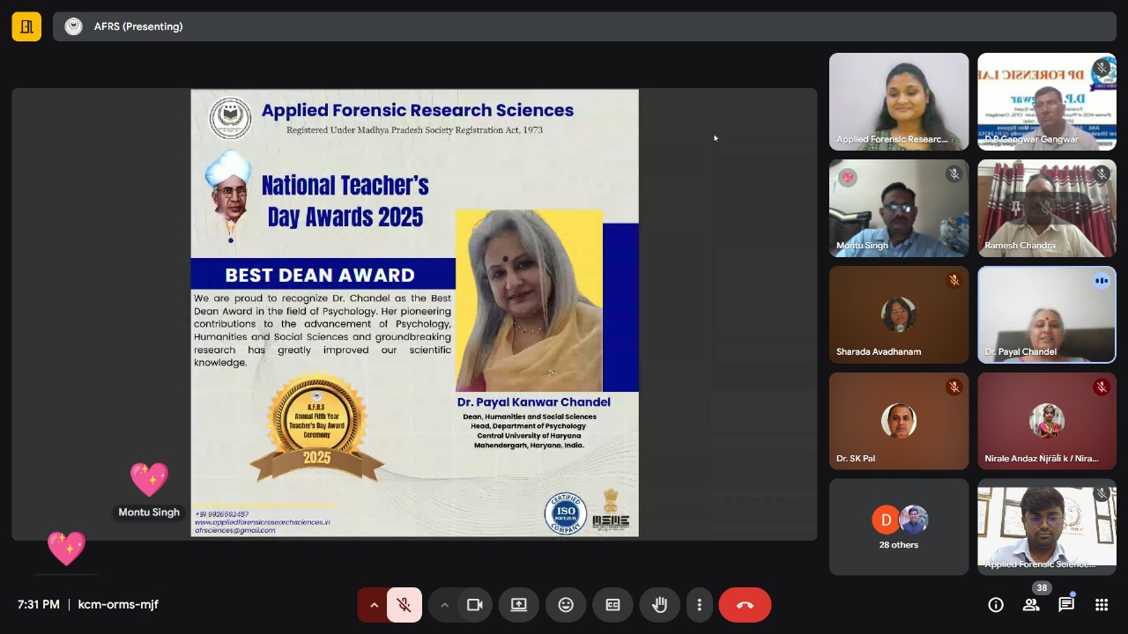Open video settings arrow beside camera
This screenshot has height=634, width=1128.
pos(445,605)
